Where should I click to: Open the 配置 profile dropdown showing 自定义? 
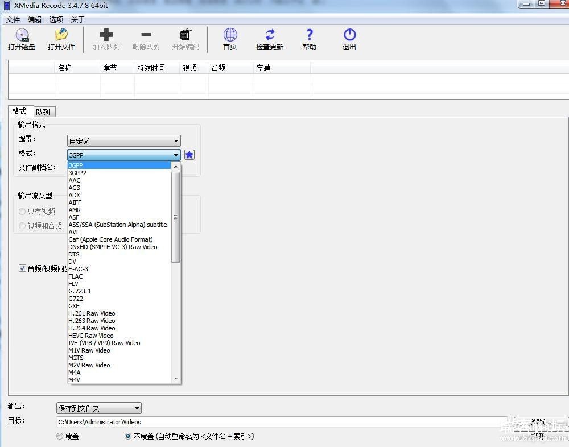tap(123, 141)
